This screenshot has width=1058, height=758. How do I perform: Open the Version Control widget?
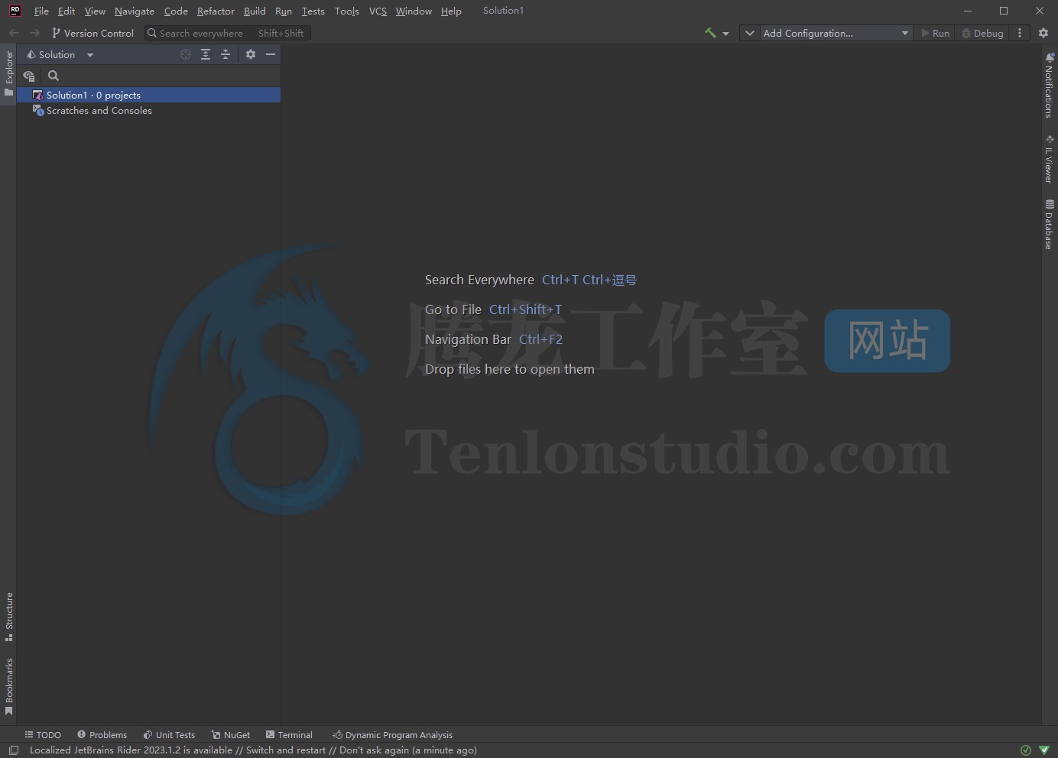pyautogui.click(x=92, y=33)
